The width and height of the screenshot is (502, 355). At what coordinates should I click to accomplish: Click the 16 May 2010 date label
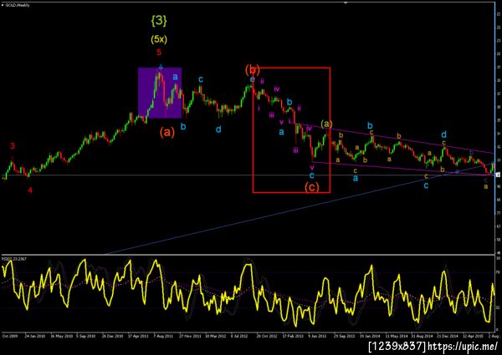(x=61, y=336)
